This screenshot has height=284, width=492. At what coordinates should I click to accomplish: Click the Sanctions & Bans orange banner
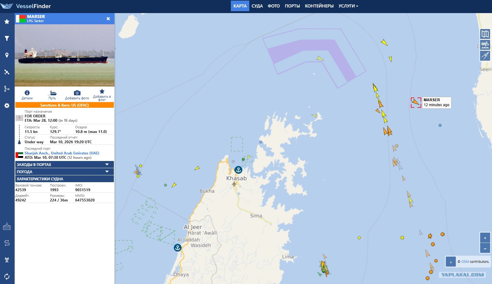point(64,105)
